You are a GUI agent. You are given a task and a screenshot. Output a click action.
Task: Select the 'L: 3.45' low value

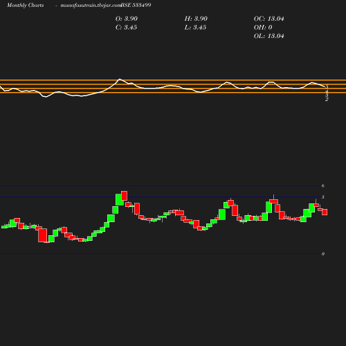tap(195, 27)
